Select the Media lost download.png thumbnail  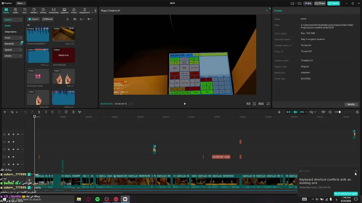64,55
